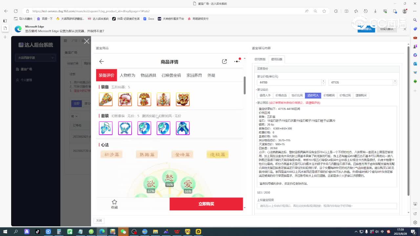
Task: Open 个人管理 in the left sidebar
Action: pyautogui.click(x=26, y=80)
